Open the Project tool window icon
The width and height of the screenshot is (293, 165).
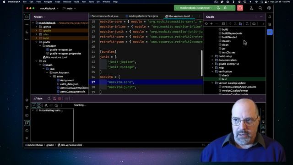[x=27, y=17]
